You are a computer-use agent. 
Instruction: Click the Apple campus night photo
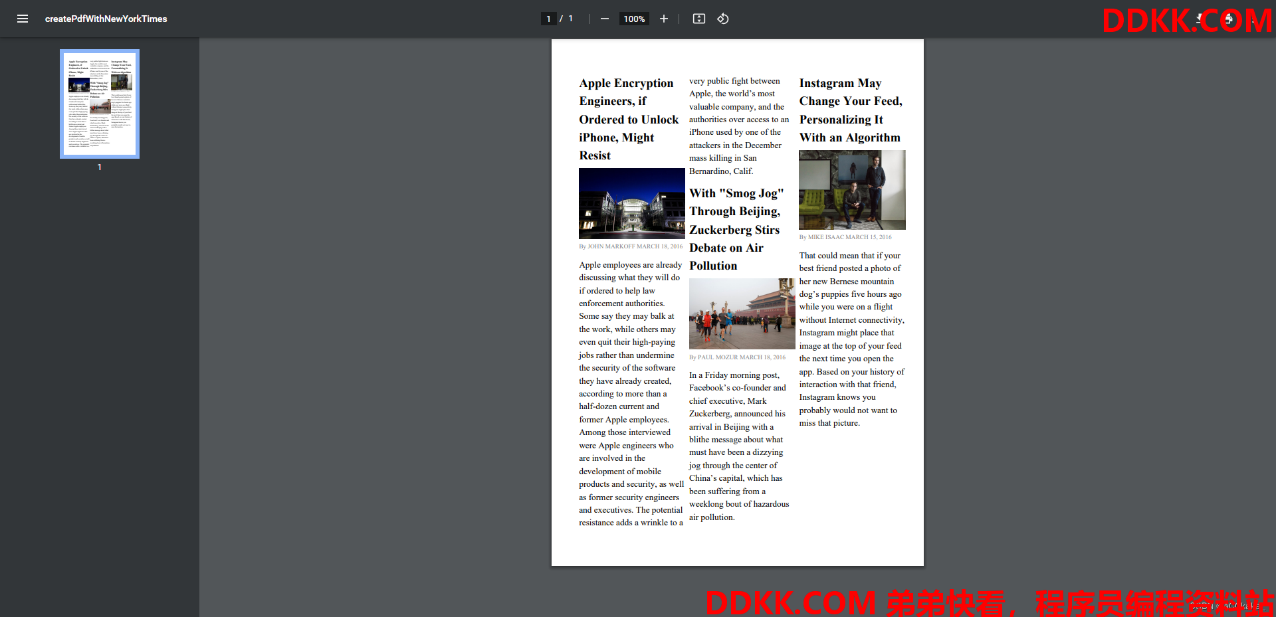tap(632, 203)
